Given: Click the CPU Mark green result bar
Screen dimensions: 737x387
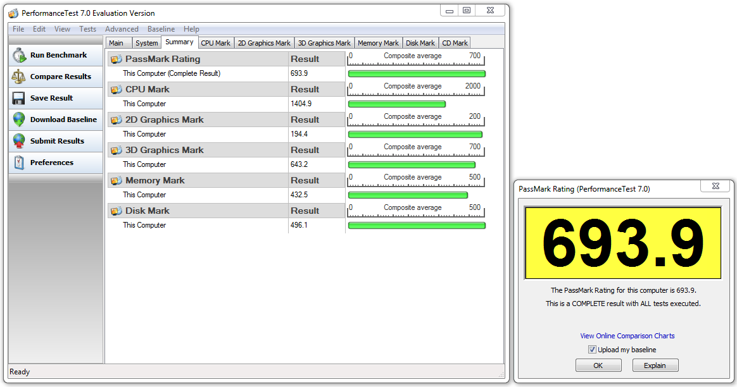Looking at the screenshot, I should 397,104.
